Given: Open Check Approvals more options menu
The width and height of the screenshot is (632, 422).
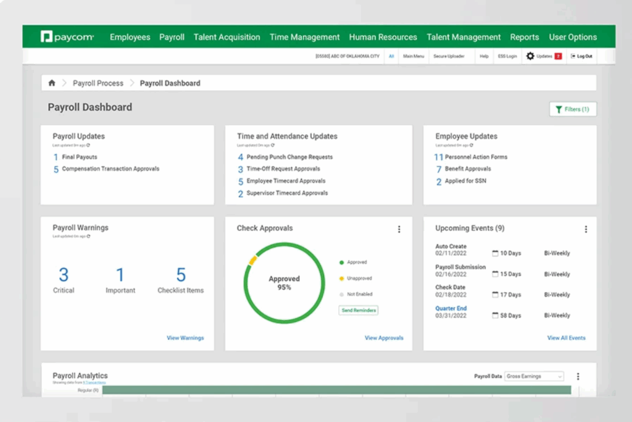Looking at the screenshot, I should [399, 229].
